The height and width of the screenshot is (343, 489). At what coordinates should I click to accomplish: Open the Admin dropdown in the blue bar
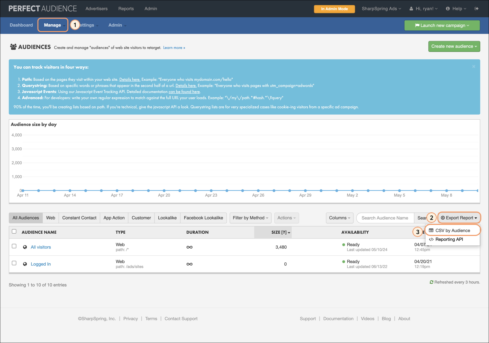pos(117,25)
